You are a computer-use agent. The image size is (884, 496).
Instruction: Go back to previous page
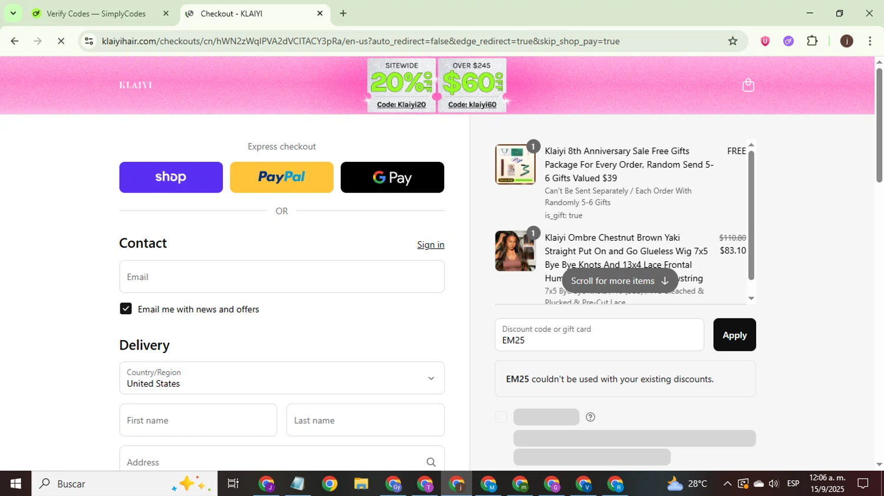coord(15,41)
